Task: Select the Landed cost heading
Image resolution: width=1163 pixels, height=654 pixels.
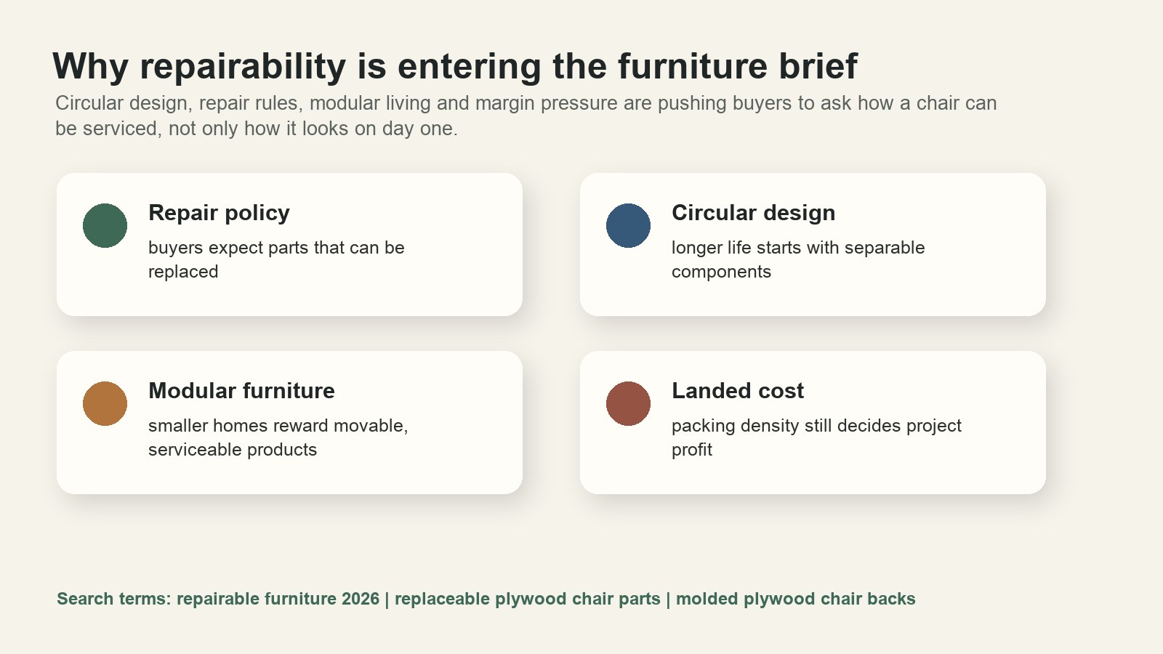Action: [738, 391]
